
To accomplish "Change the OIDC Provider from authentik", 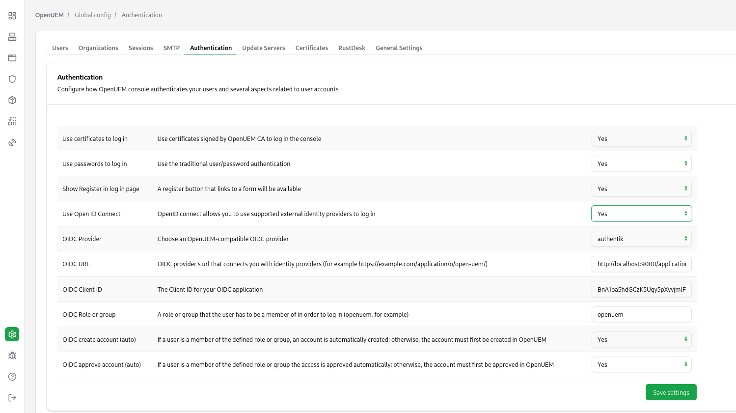I will 641,239.
